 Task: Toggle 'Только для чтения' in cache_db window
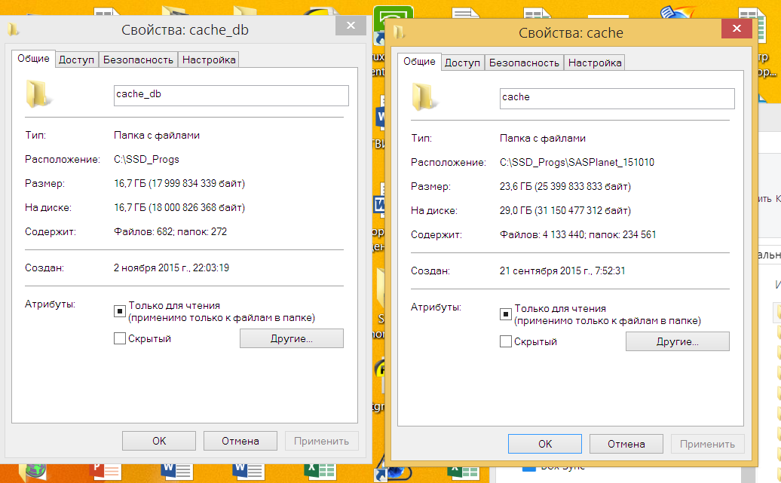click(119, 310)
